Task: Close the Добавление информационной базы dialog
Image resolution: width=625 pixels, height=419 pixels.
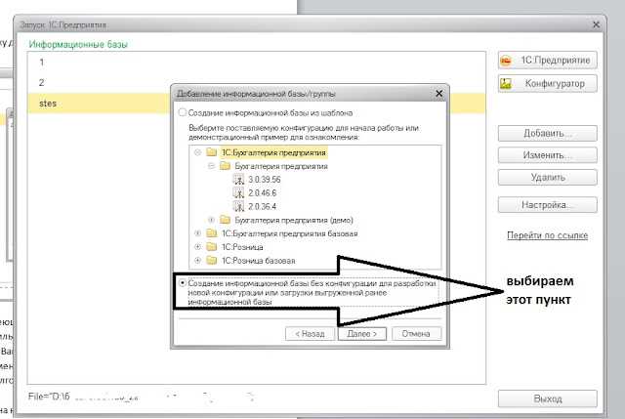Action: (x=438, y=94)
